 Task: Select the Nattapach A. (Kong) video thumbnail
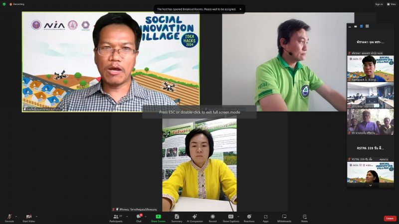pos(370,68)
